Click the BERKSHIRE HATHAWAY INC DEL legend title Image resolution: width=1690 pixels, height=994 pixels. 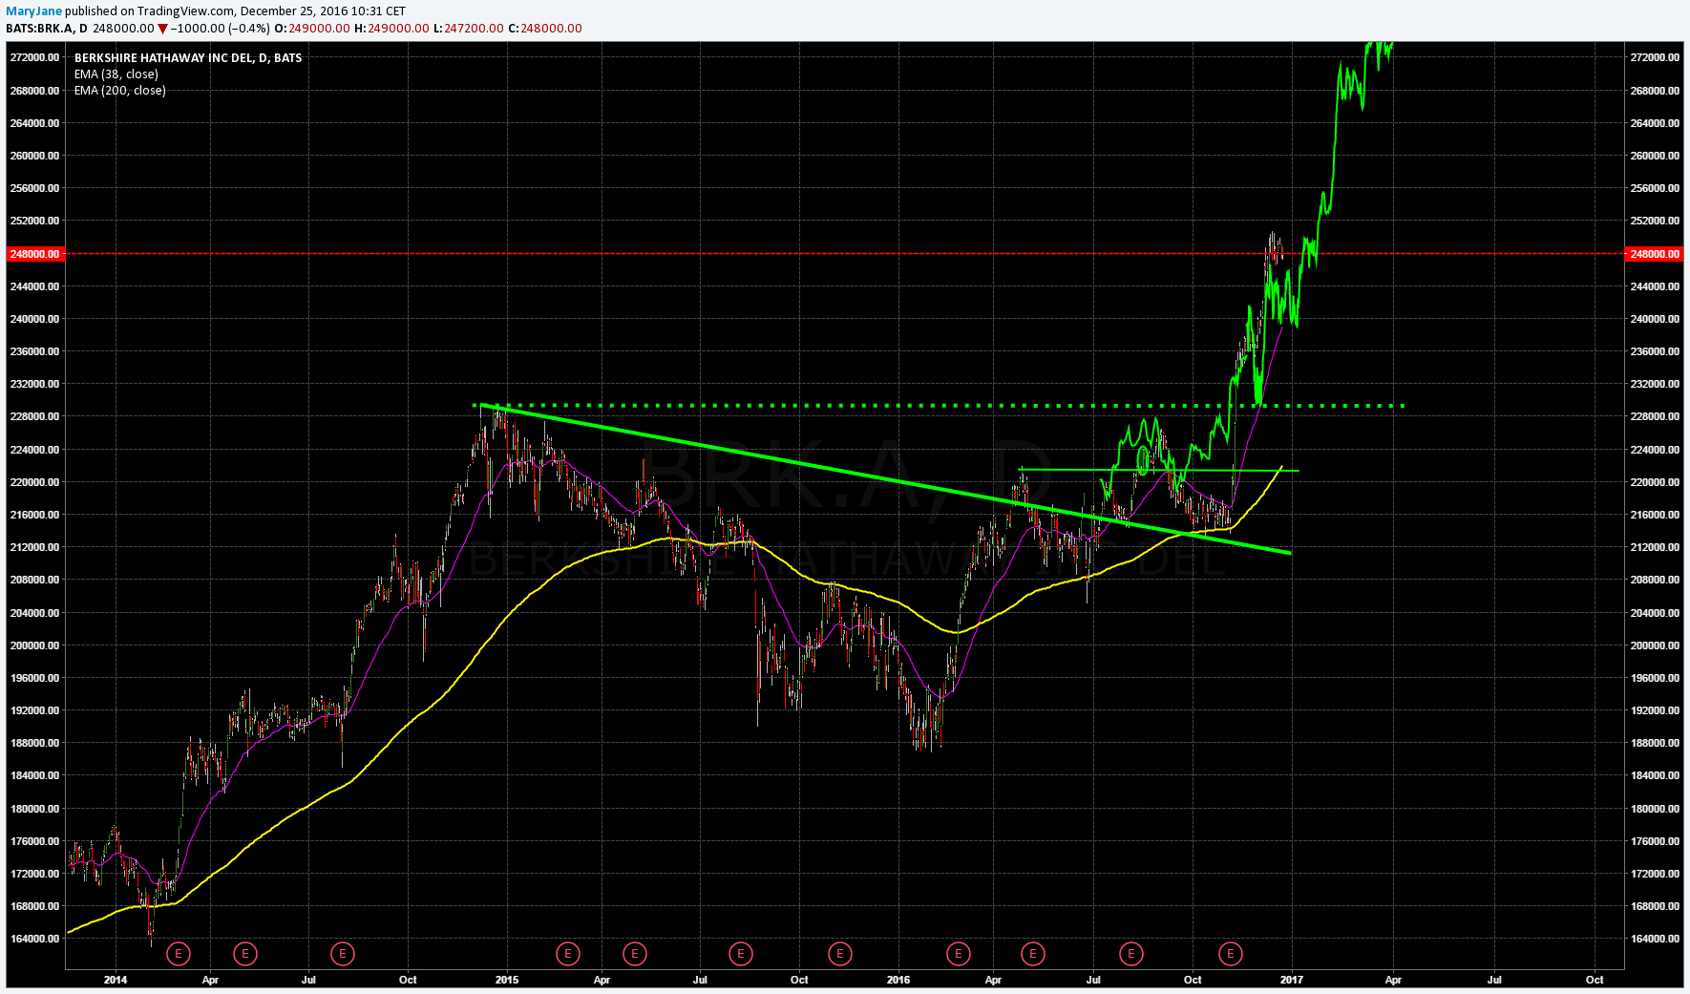click(x=188, y=58)
